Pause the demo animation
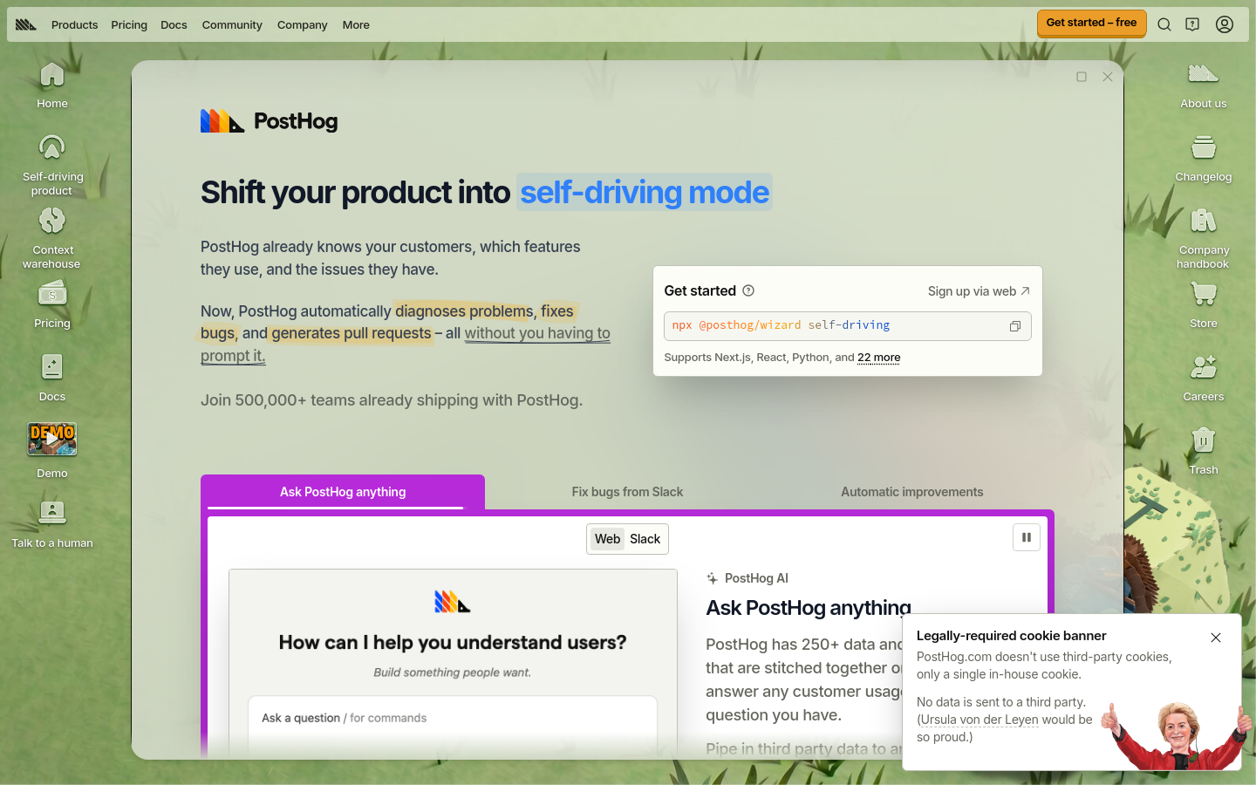Viewport: 1256px width, 785px height. click(1027, 537)
